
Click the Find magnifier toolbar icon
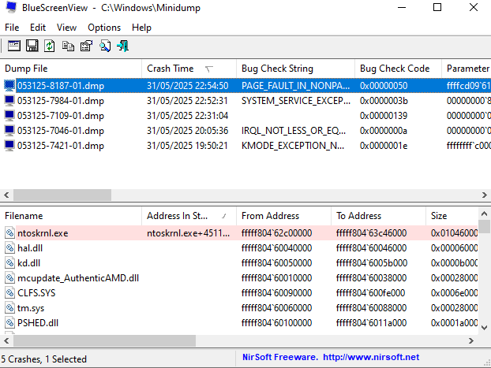pos(105,46)
